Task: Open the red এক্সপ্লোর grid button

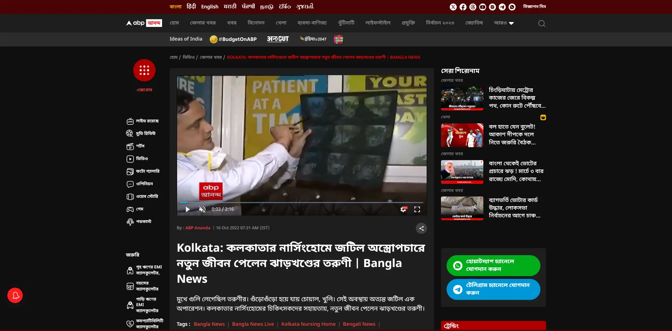Action: (144, 70)
